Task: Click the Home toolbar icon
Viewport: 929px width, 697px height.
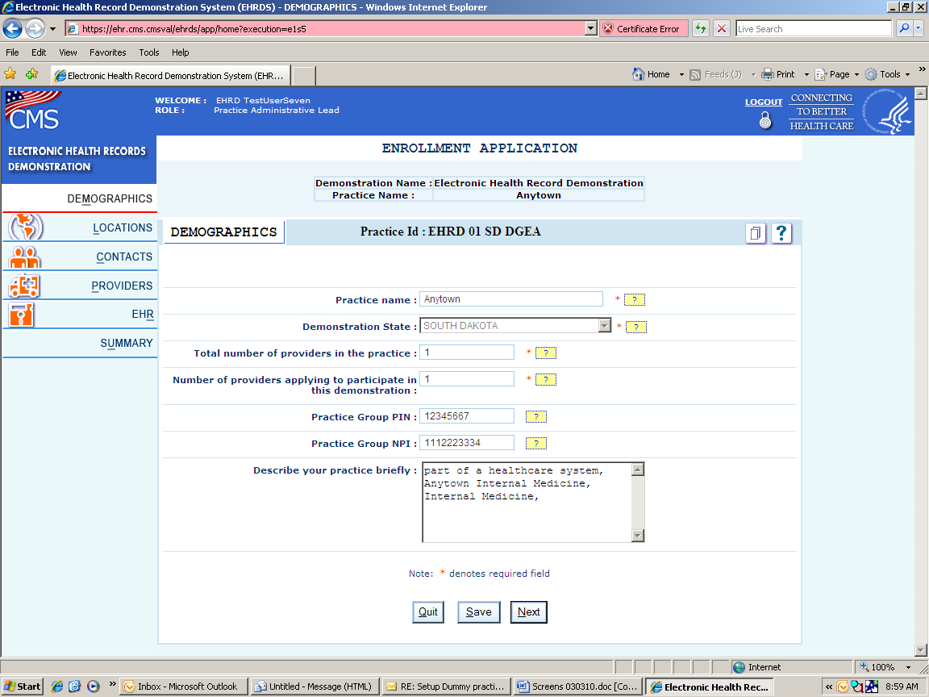Action: tap(639, 74)
